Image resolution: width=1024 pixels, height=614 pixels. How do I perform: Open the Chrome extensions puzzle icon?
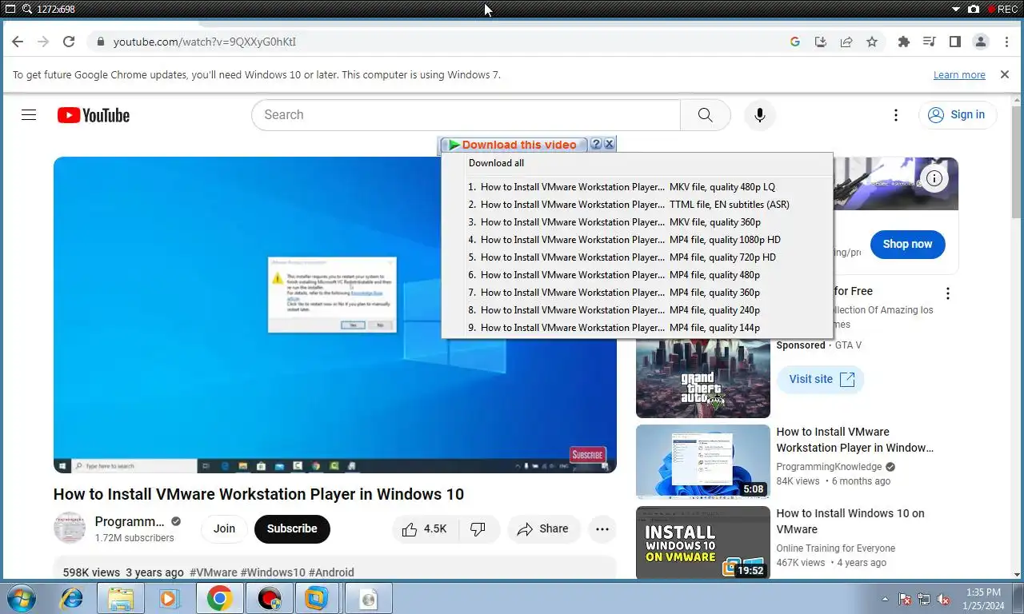click(904, 42)
